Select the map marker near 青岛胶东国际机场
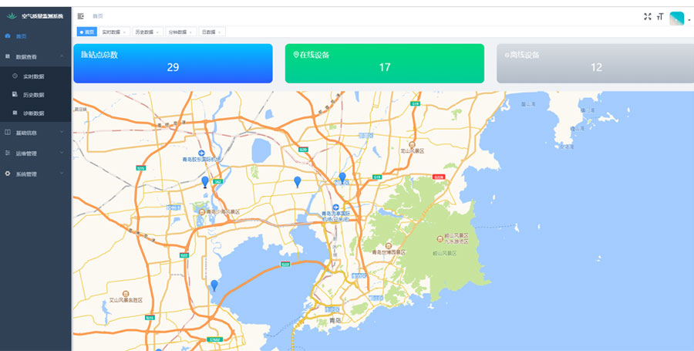 (x=205, y=182)
